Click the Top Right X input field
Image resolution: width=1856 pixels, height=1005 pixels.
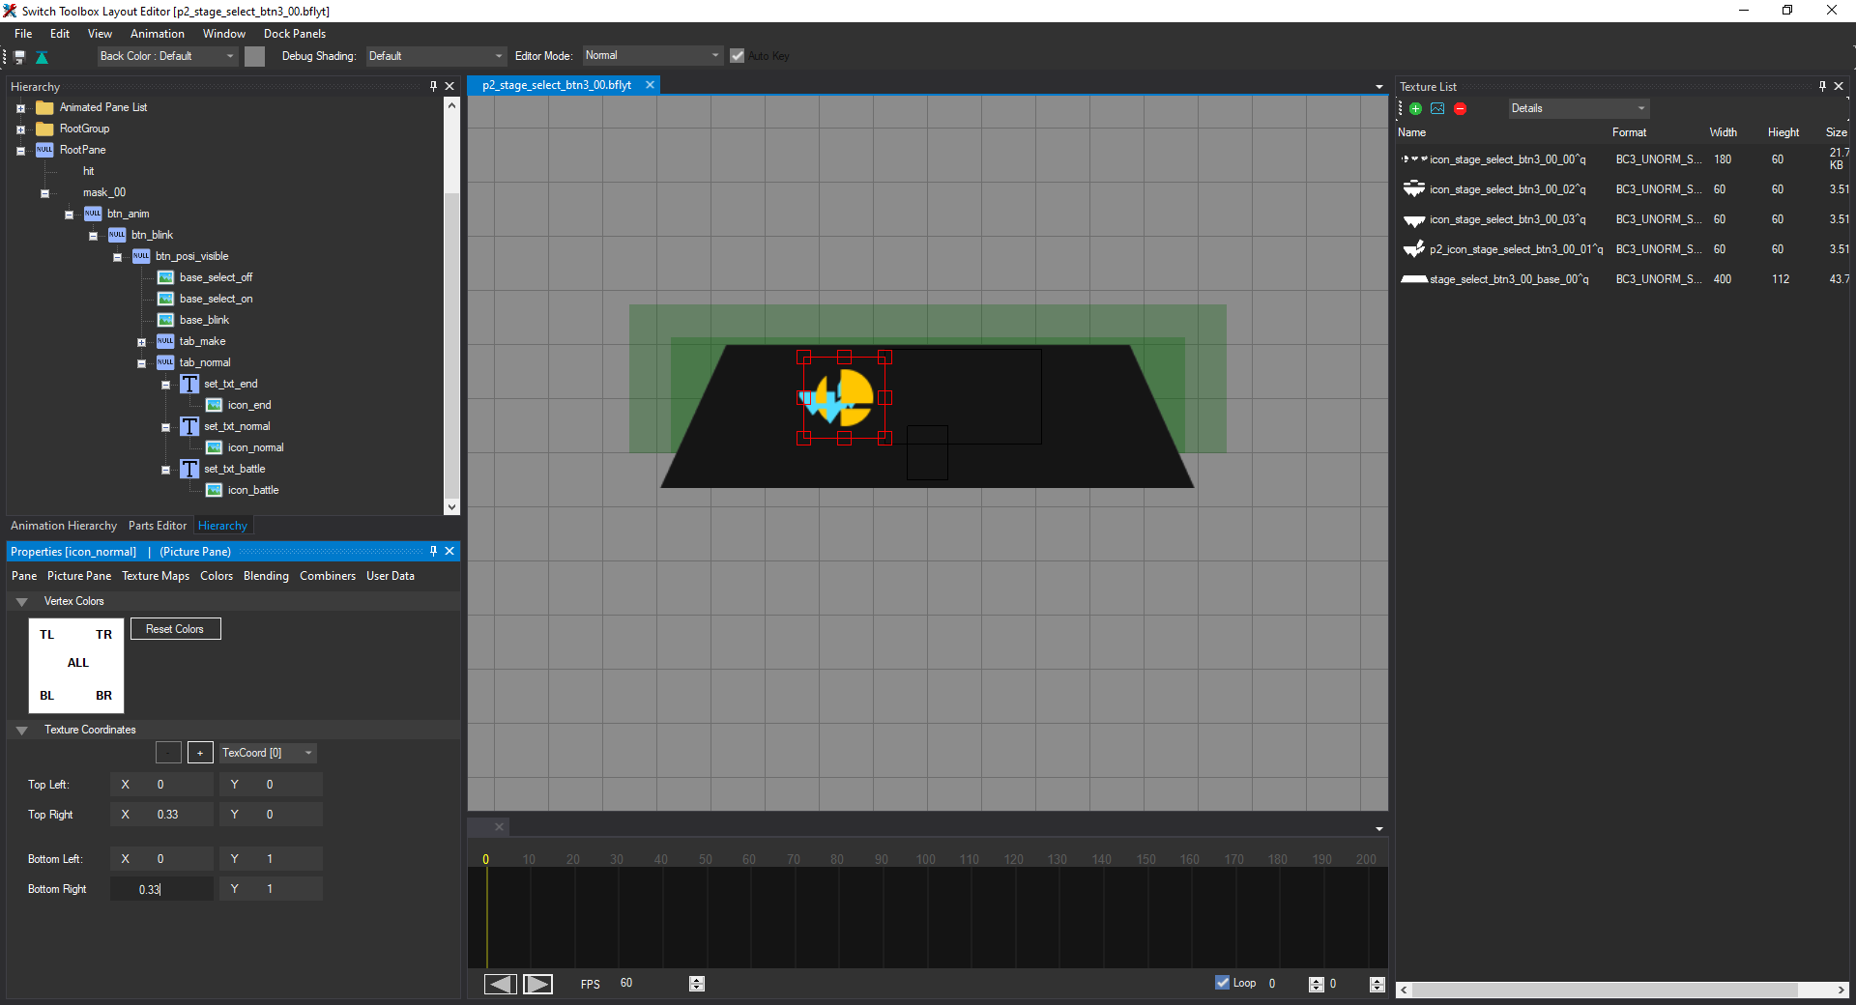180,815
